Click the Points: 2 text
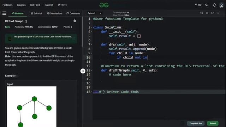Screen dimensions: 226x127 click(x=68, y=27)
